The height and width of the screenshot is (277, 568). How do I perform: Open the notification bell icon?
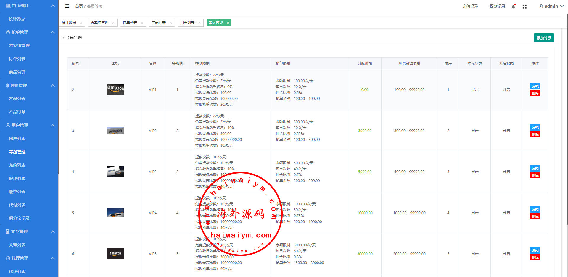pos(513,6)
